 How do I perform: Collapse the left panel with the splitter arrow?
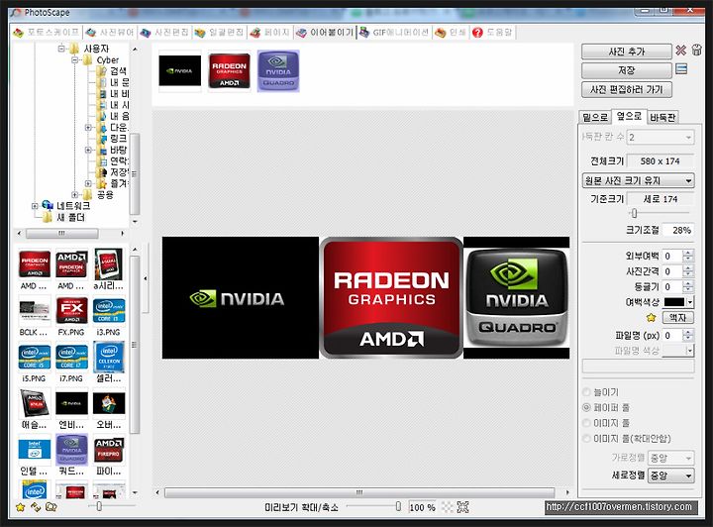tap(145, 278)
